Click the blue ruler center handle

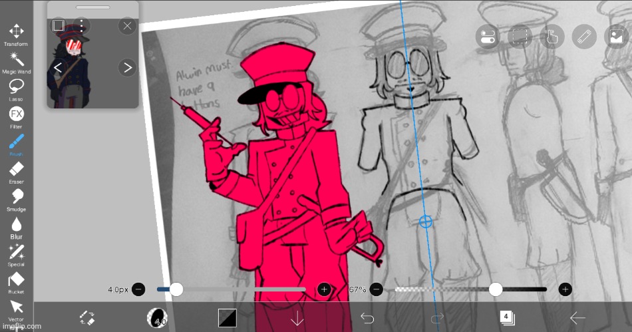(426, 222)
